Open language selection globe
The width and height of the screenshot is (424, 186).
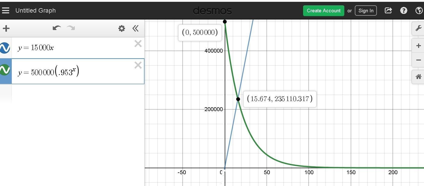(419, 11)
